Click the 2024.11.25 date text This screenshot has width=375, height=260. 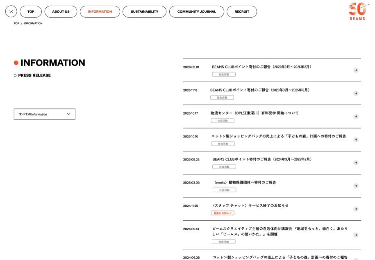click(x=191, y=206)
